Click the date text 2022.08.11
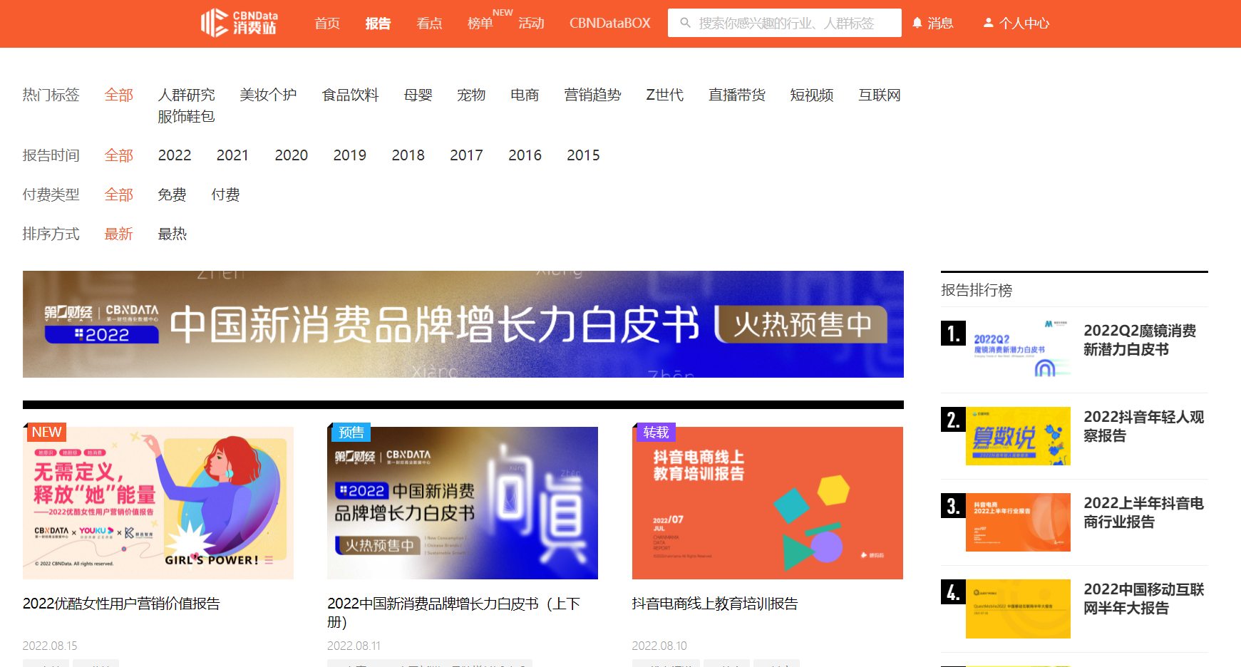The width and height of the screenshot is (1241, 667). pos(354,646)
